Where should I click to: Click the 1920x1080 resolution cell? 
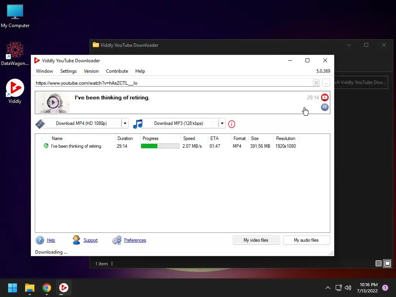[x=286, y=146]
